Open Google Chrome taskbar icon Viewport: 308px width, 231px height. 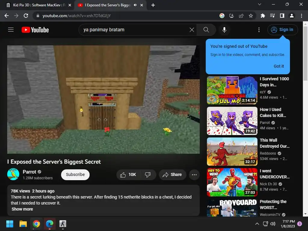tap(36, 224)
